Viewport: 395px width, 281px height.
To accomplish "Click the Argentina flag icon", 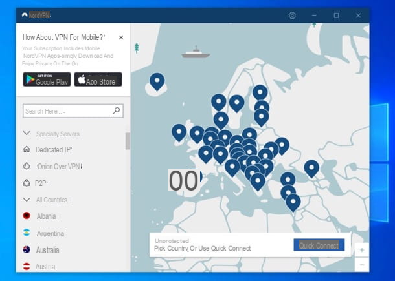I will click(x=27, y=233).
